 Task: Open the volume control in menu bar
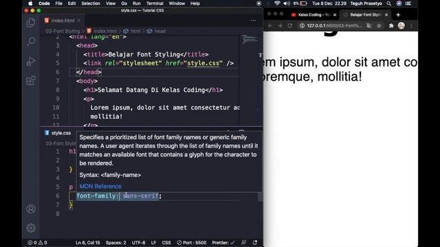click(287, 3)
